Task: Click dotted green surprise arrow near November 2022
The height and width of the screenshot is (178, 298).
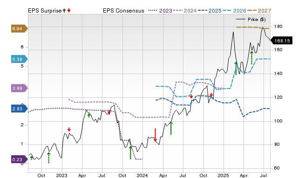Action: coord(48,158)
